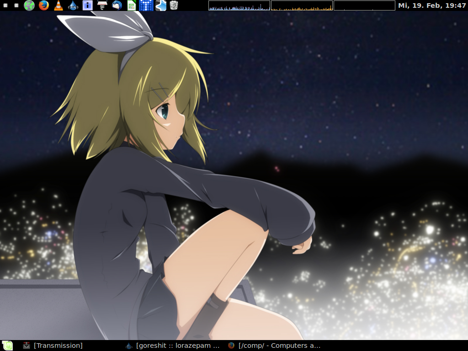Switch to Transmission window in taskbar
This screenshot has height=351, width=468.
pos(53,346)
